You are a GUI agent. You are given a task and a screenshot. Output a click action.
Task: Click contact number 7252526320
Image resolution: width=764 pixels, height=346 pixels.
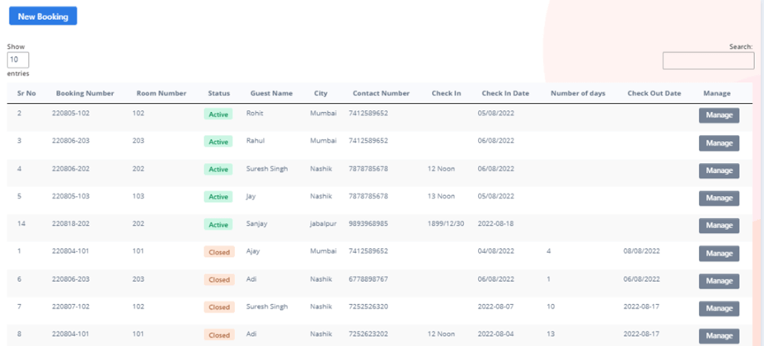tap(368, 306)
